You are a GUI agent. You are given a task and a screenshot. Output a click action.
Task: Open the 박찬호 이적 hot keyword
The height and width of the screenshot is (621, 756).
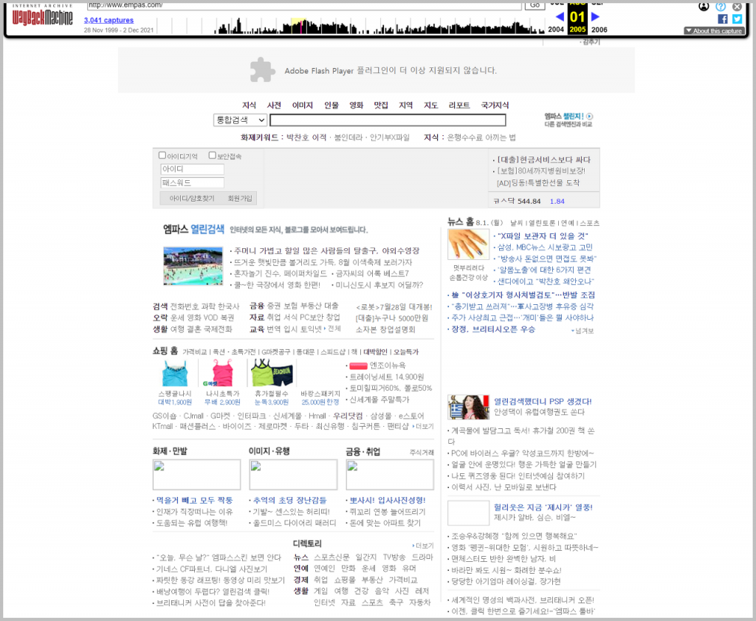(x=306, y=137)
